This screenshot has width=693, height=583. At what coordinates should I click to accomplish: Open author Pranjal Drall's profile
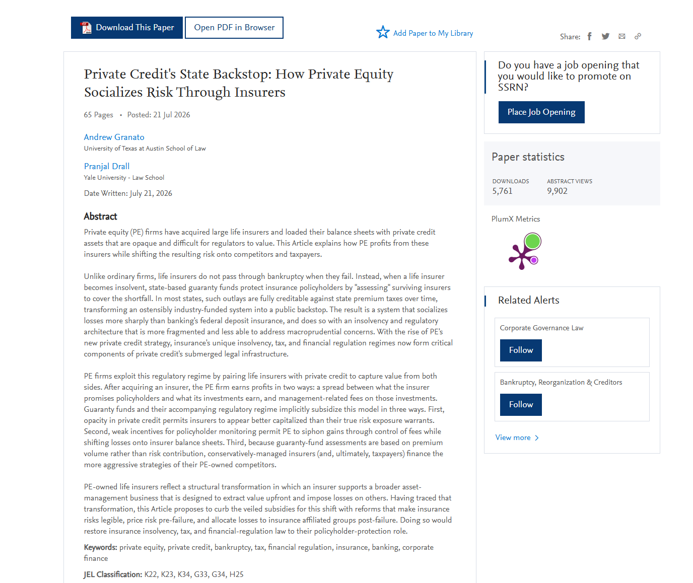[107, 166]
